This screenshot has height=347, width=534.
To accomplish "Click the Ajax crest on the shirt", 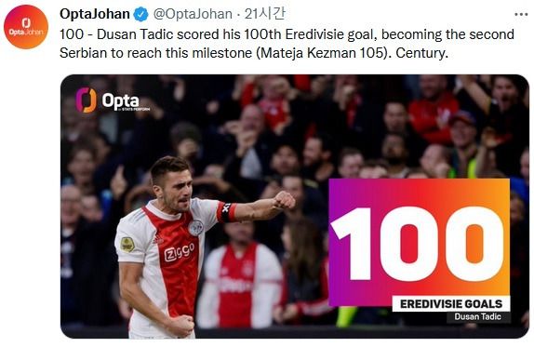I will [195, 228].
